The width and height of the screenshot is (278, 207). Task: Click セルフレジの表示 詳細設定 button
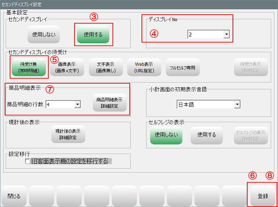pyautogui.click(x=251, y=135)
